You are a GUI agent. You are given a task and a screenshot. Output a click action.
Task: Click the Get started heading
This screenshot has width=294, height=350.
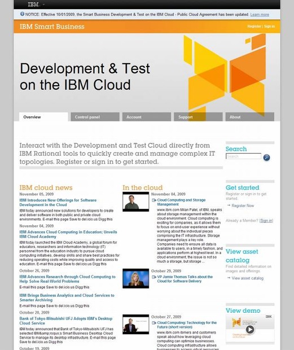click(243, 187)
